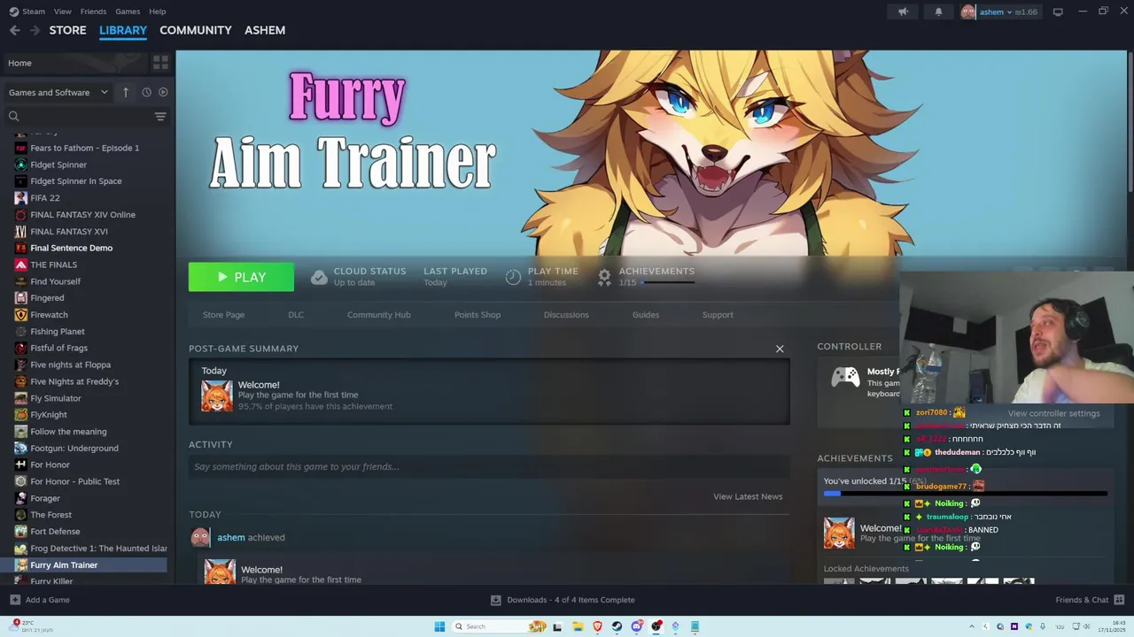Open Downloads status at bottom
The width and height of the screenshot is (1134, 637).
(563, 600)
